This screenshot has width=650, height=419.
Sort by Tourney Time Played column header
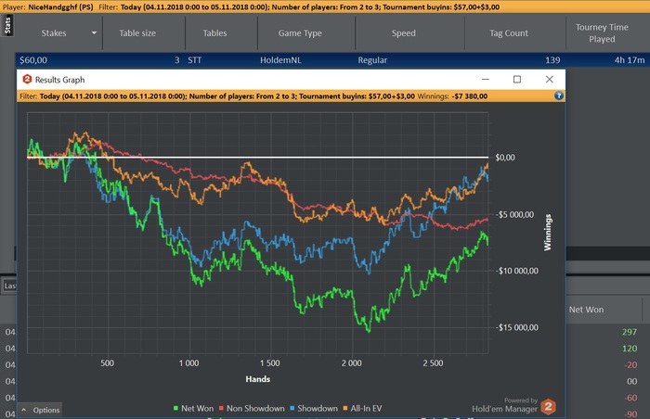pos(602,33)
